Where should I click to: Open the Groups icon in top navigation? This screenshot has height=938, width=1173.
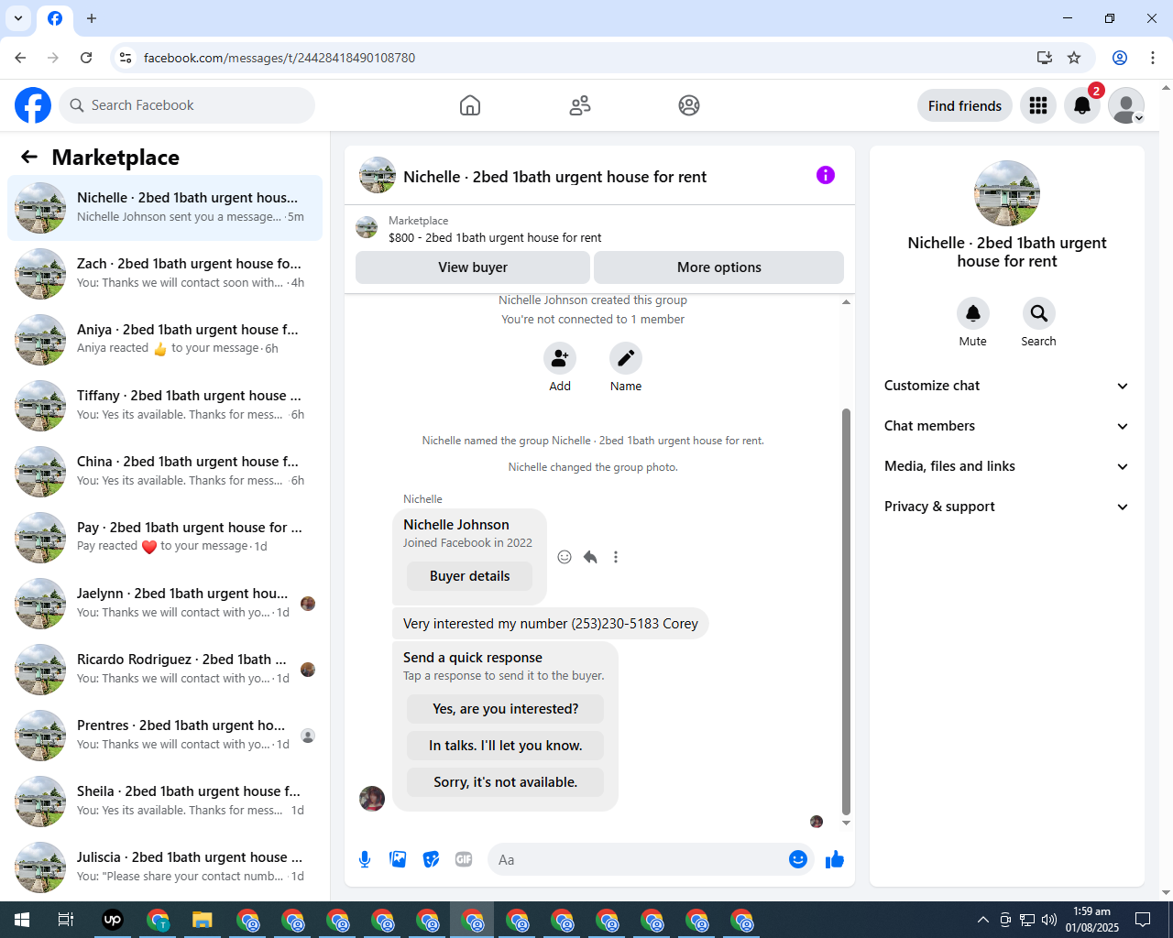[x=689, y=105]
